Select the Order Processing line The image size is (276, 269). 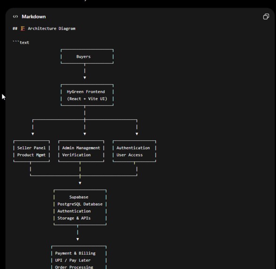coord(74,267)
